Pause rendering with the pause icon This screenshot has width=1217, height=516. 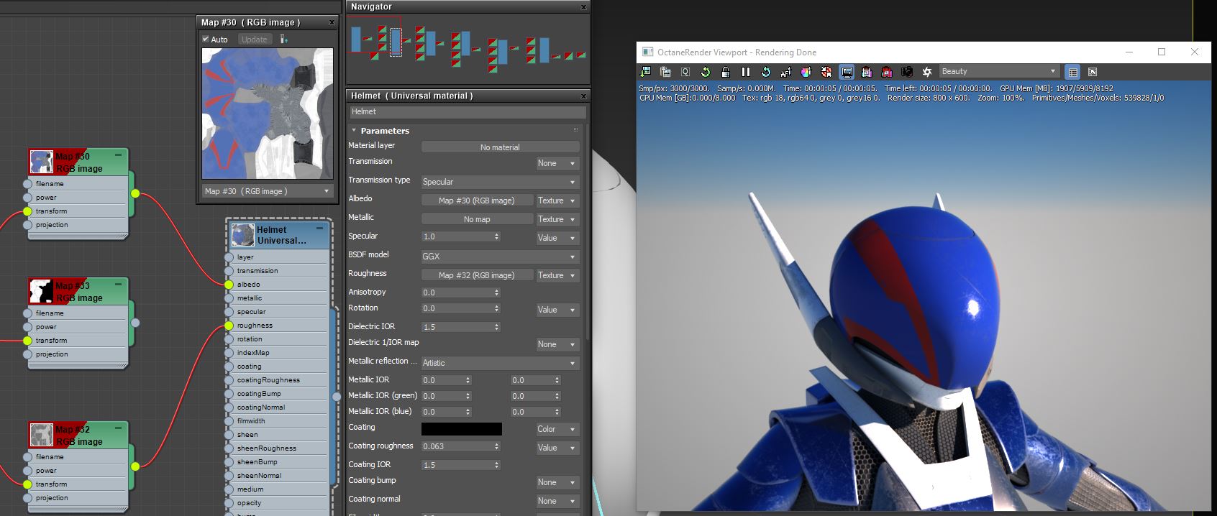point(746,72)
